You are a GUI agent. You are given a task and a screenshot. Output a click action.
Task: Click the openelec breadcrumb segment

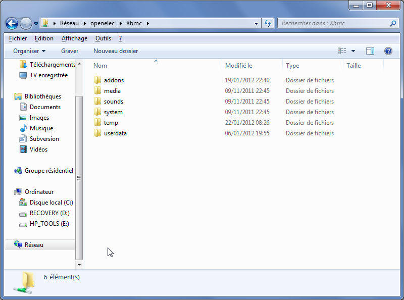click(x=103, y=23)
